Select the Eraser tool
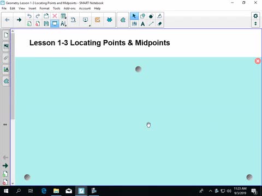The image size is (262, 196). click(x=159, y=24)
